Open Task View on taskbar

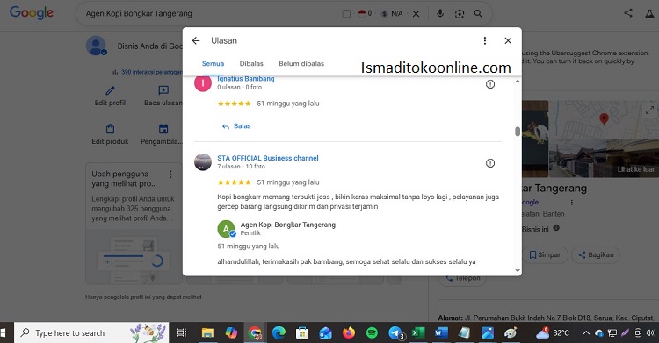click(x=182, y=333)
